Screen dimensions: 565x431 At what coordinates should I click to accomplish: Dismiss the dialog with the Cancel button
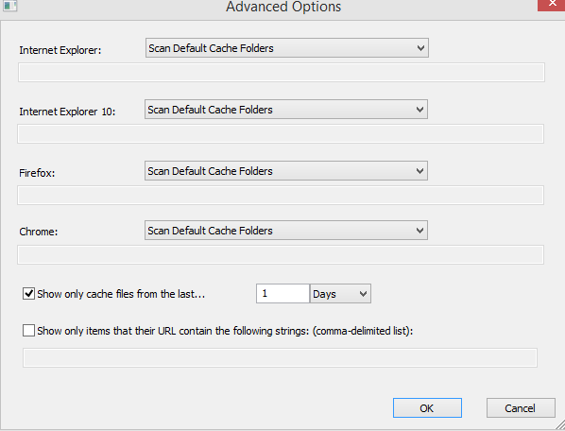point(521,408)
